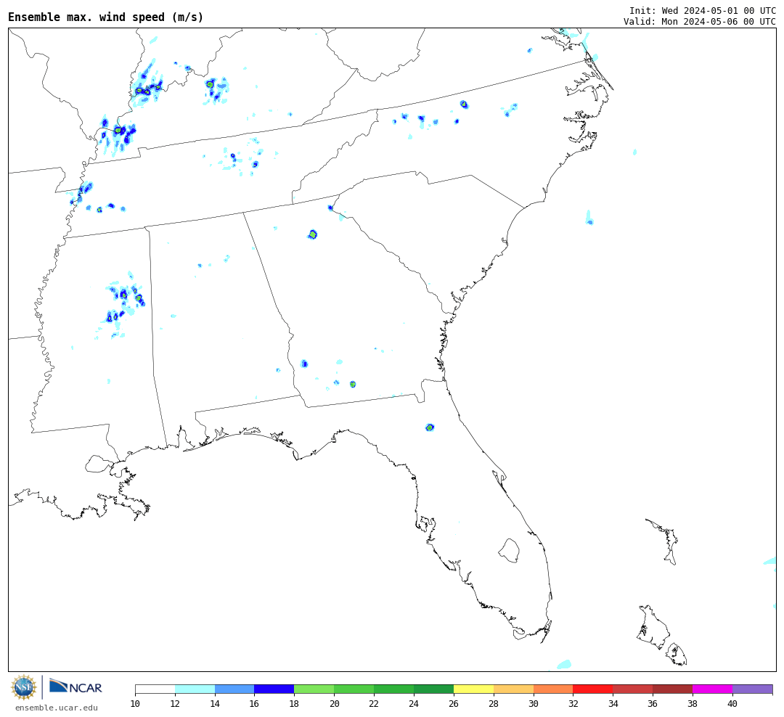Viewport: 784px width, 717px height.
Task: Click the green 20–22 colorbar segment
Action: (354, 689)
